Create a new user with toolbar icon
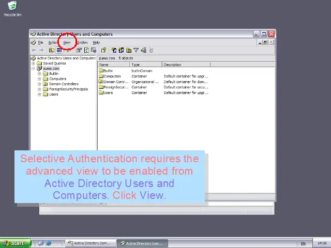 (114, 50)
